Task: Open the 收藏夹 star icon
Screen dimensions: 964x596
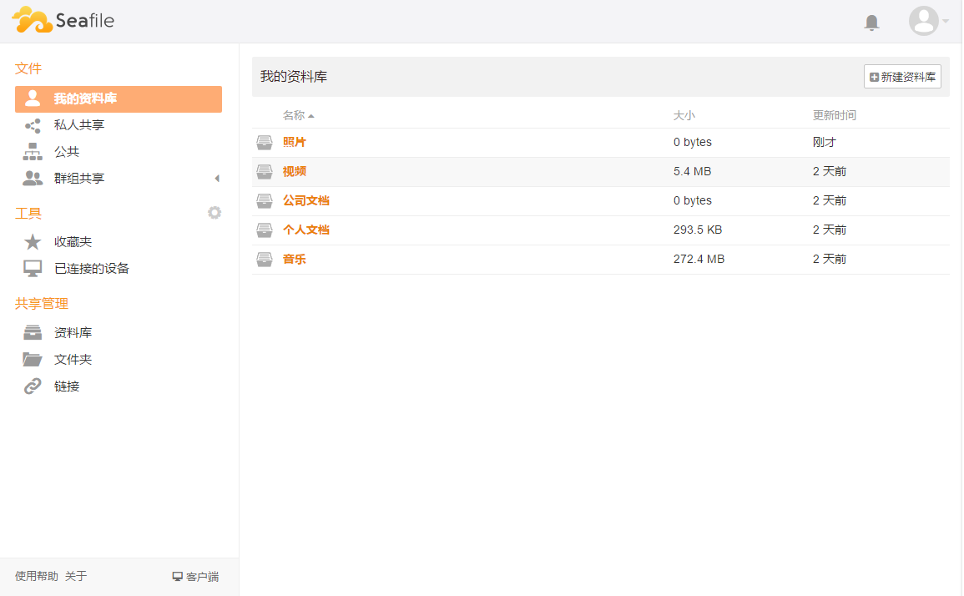Action: point(33,242)
